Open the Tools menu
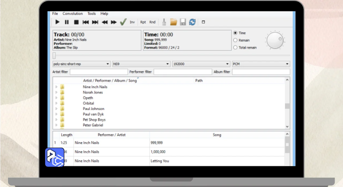343x187 pixels. point(91,14)
